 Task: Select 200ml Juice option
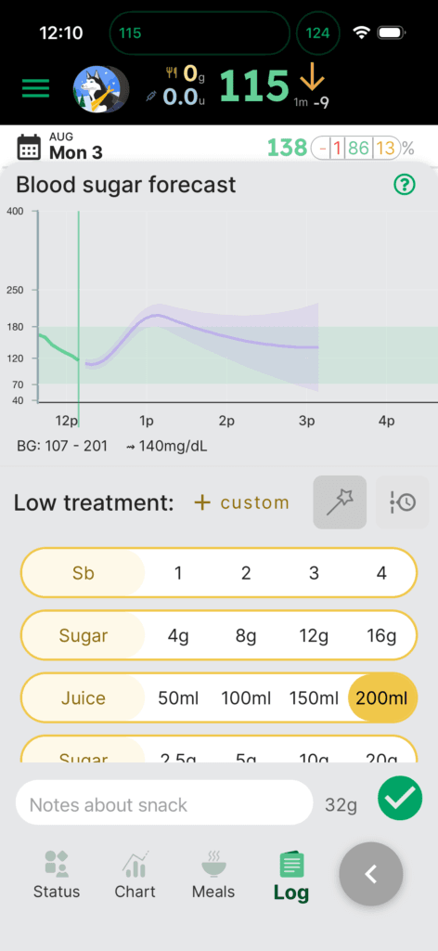coord(381,697)
